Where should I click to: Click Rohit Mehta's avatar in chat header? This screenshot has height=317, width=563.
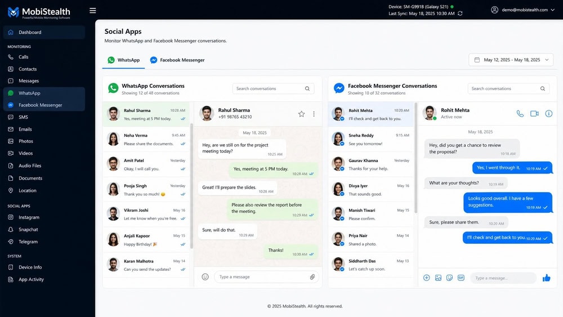[x=430, y=113]
